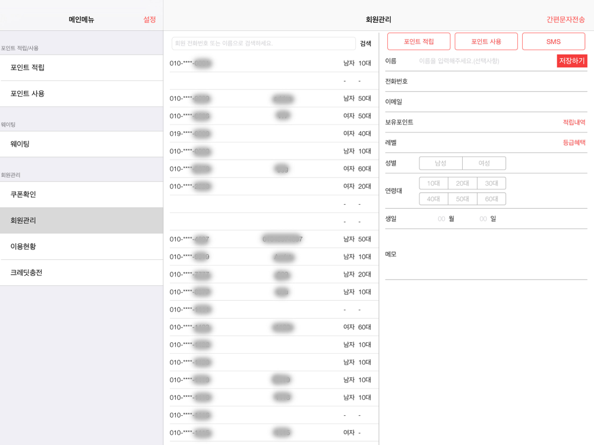This screenshot has height=445, width=594.
Task: Select the 10대 age group
Action: coord(434,183)
